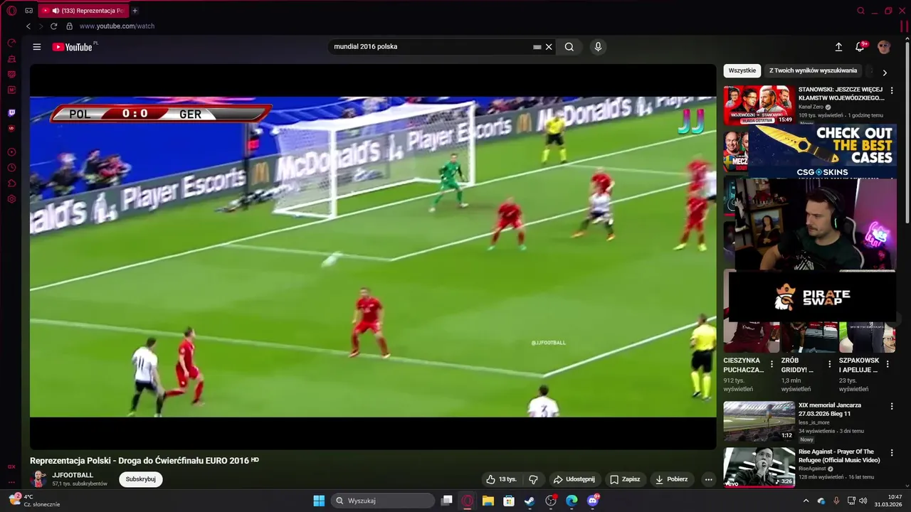
Task: Open the Opera sidebar history clock
Action: pyautogui.click(x=11, y=168)
